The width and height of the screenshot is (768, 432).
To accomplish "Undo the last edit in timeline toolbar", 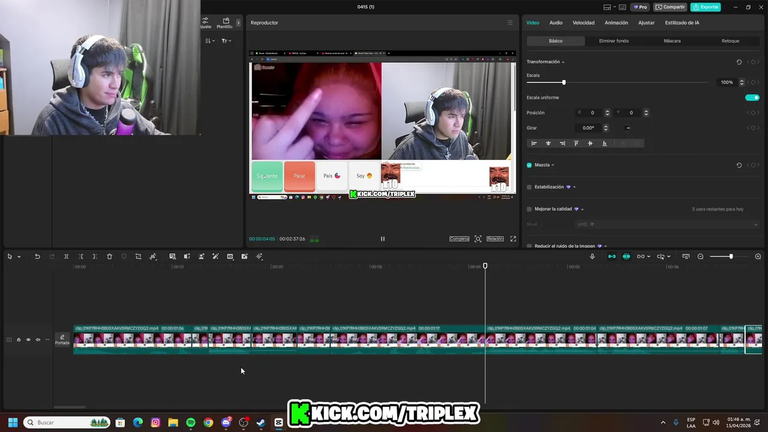I will click(37, 256).
